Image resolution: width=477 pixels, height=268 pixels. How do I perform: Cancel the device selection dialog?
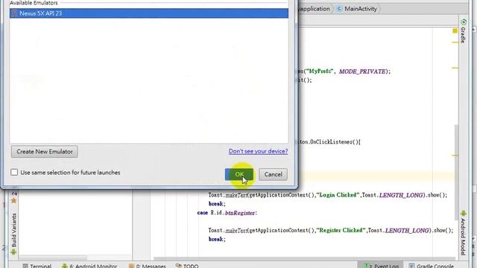click(273, 174)
